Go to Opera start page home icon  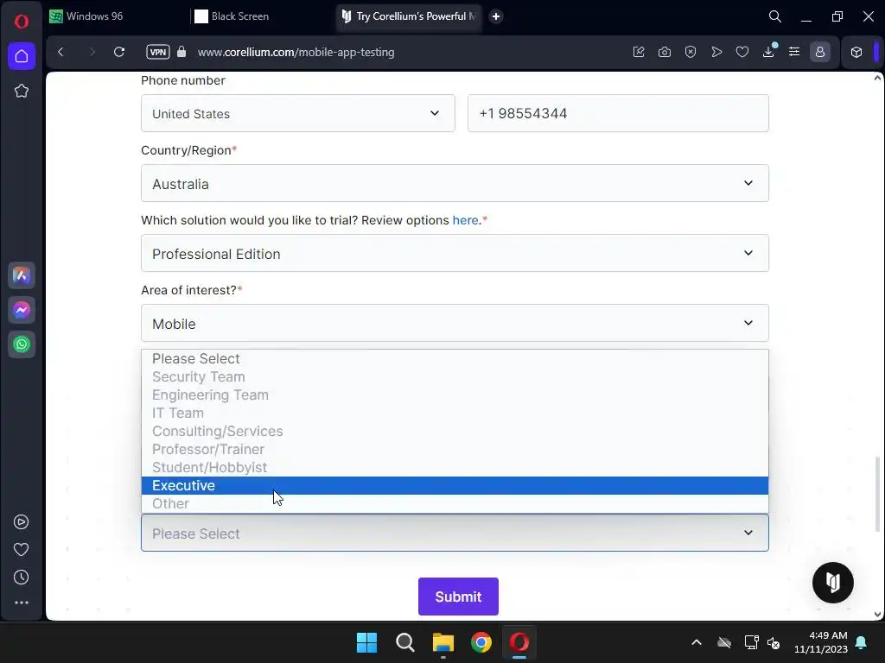[x=22, y=56]
